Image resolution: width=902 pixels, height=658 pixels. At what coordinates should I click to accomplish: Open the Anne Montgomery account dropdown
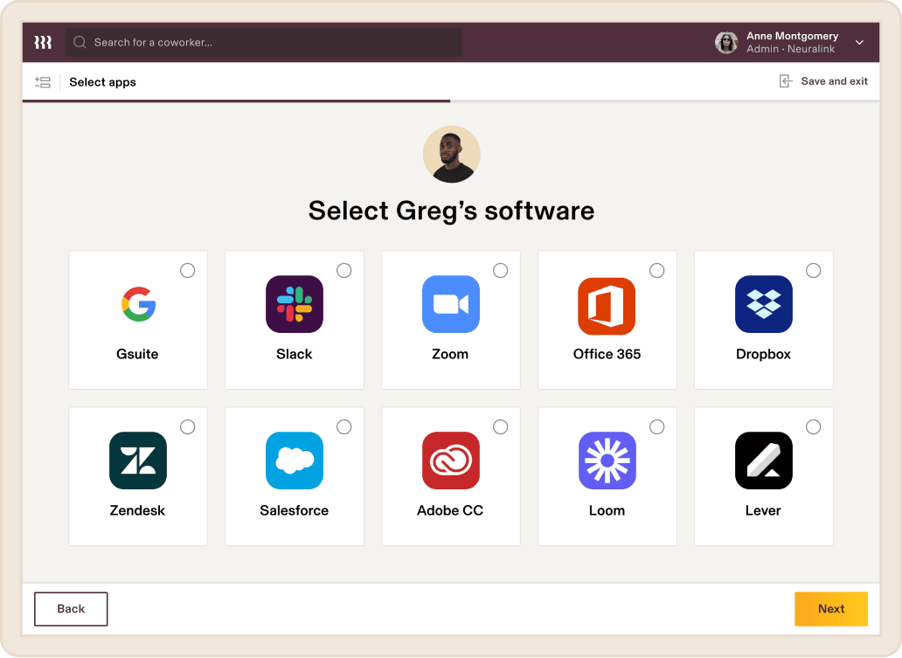click(859, 42)
